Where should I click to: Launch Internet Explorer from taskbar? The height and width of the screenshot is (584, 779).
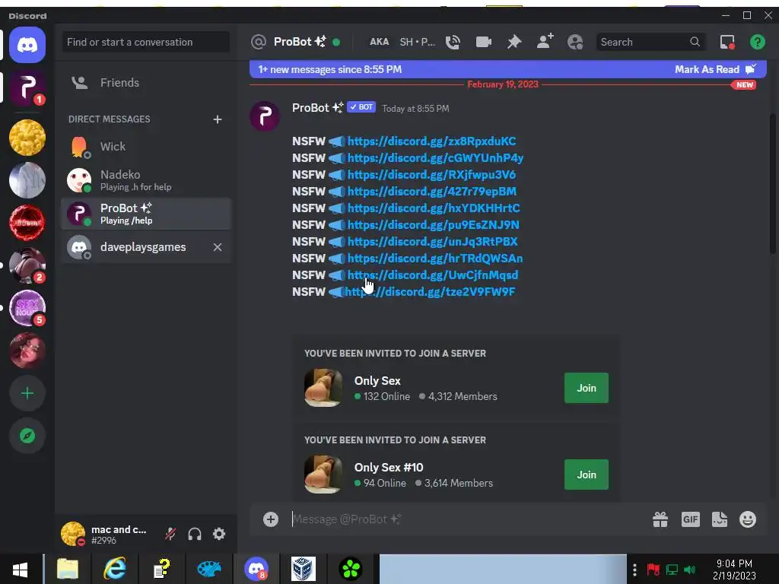pos(115,569)
